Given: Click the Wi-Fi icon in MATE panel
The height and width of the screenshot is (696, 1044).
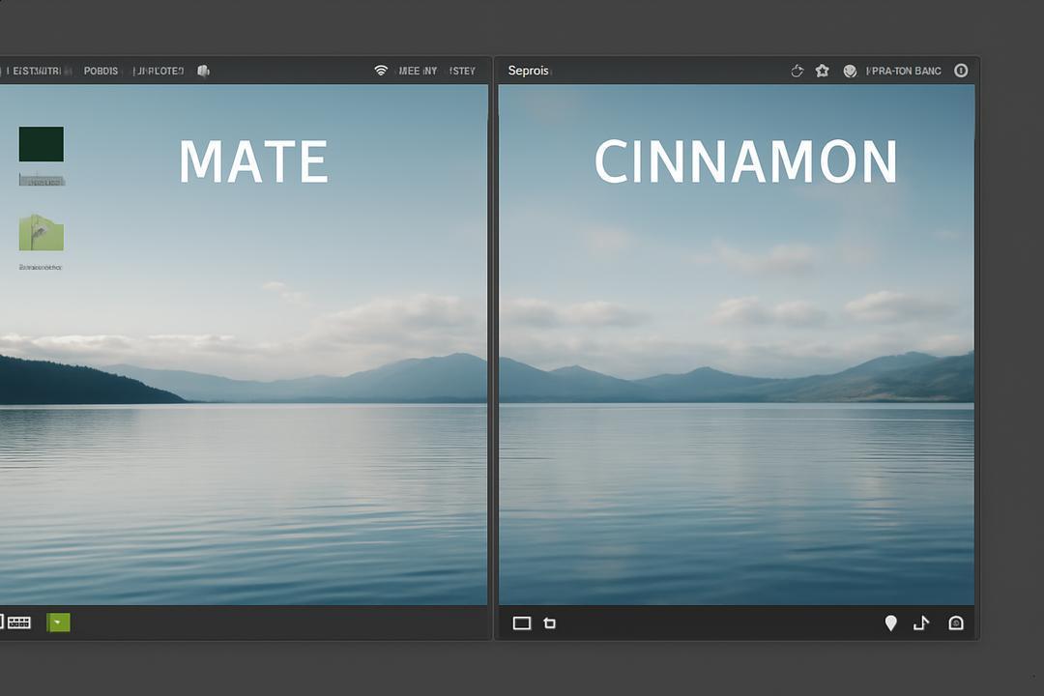Looking at the screenshot, I should click(x=381, y=71).
